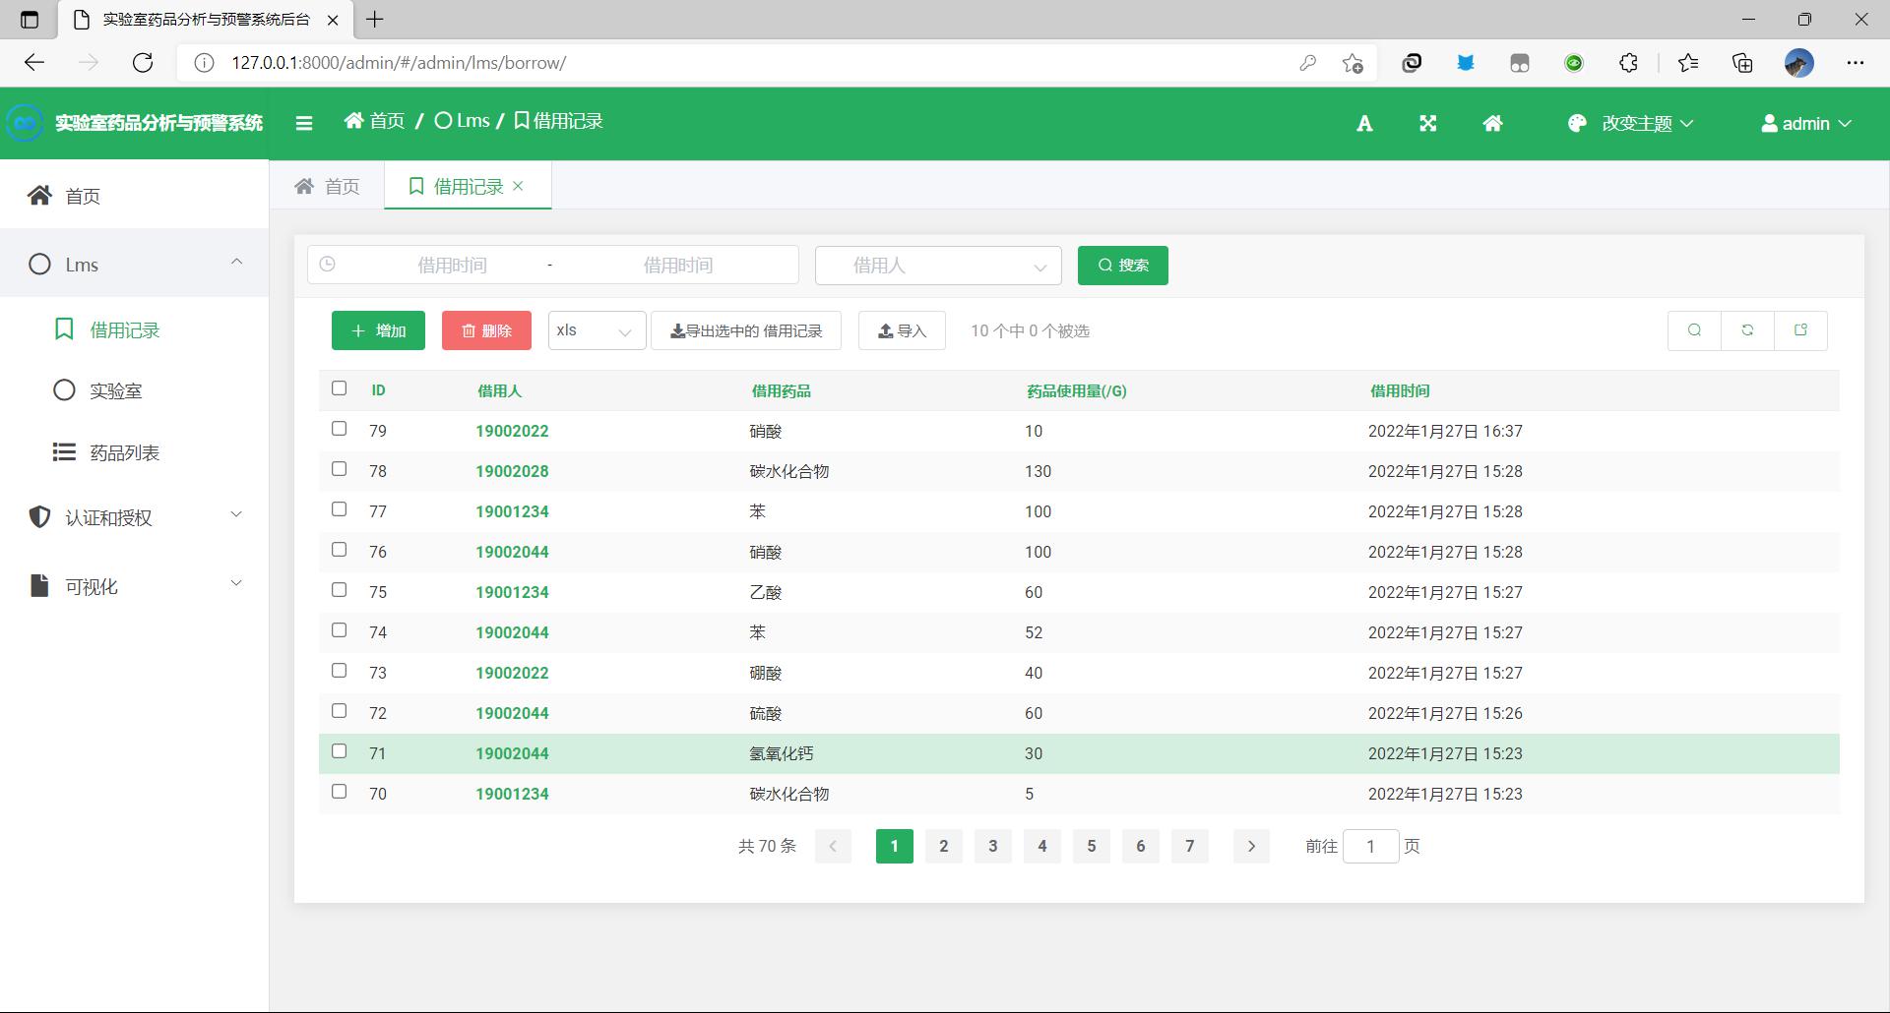Check the row with ID 74
This screenshot has height=1013, width=1890.
tap(339, 630)
